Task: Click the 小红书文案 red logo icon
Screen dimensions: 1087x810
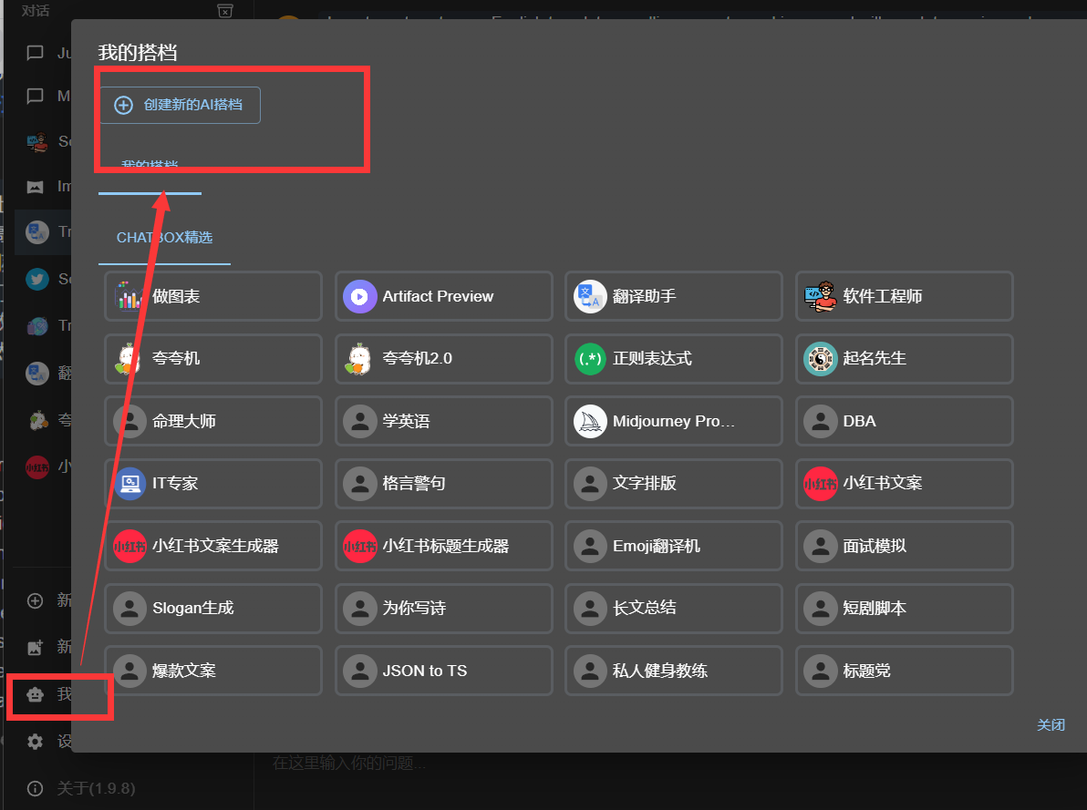Action: [x=820, y=483]
